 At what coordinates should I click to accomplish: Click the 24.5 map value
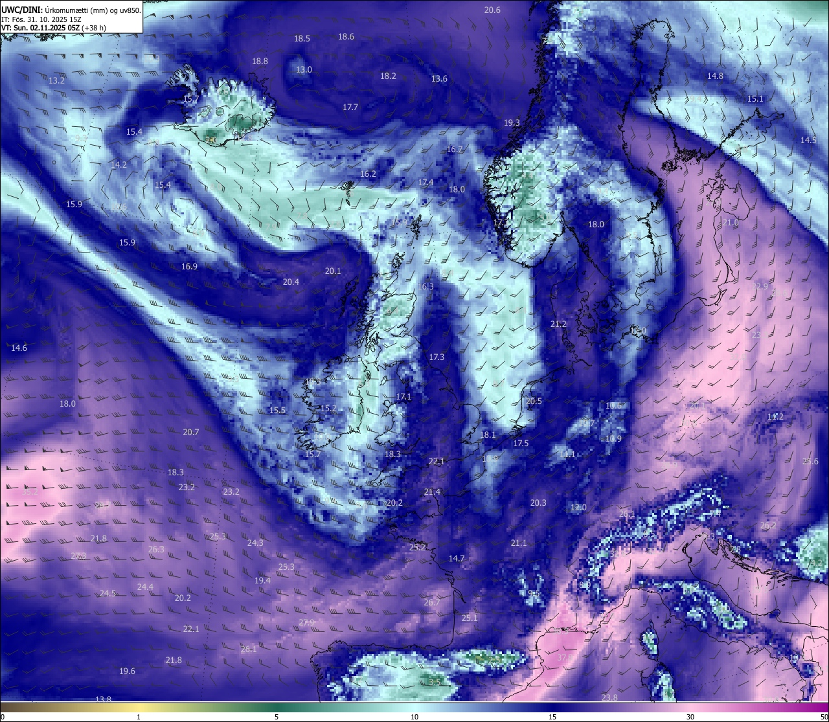point(108,593)
